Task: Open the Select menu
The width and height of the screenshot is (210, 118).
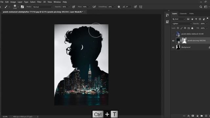Action: click(x=33, y=2)
